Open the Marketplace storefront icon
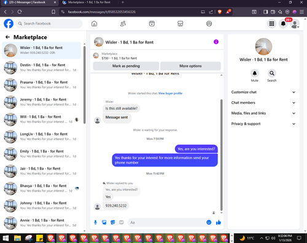Image resolution: width=307 pixels, height=243 pixels. pyautogui.click(x=181, y=23)
